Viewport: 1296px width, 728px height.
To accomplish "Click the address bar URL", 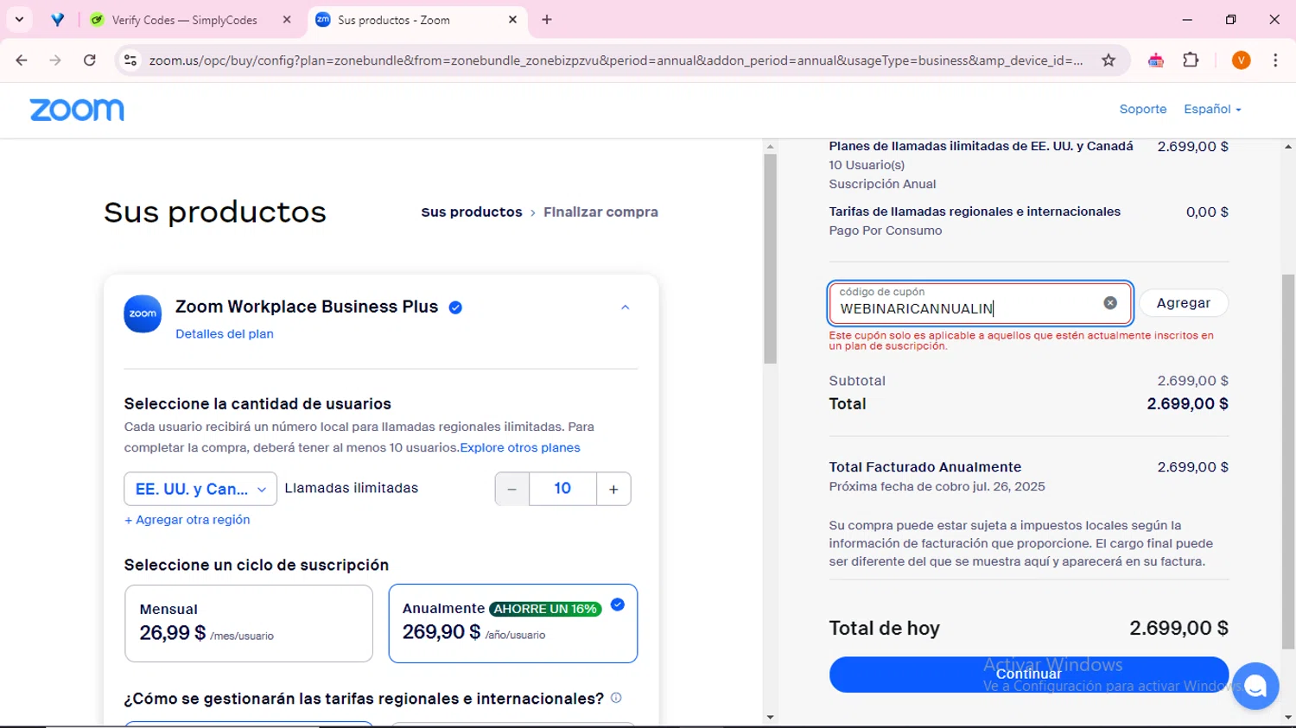I will click(615, 60).
